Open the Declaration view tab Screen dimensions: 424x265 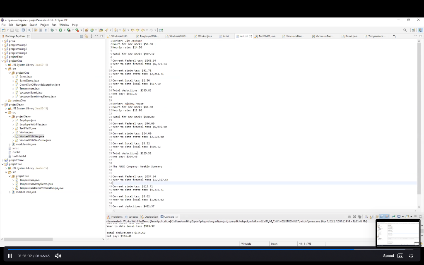point(149,217)
